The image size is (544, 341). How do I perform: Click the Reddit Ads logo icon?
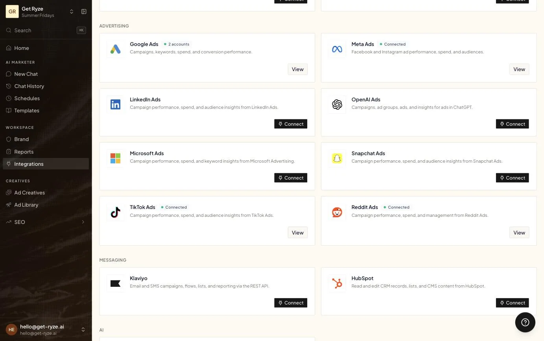pyautogui.click(x=337, y=212)
